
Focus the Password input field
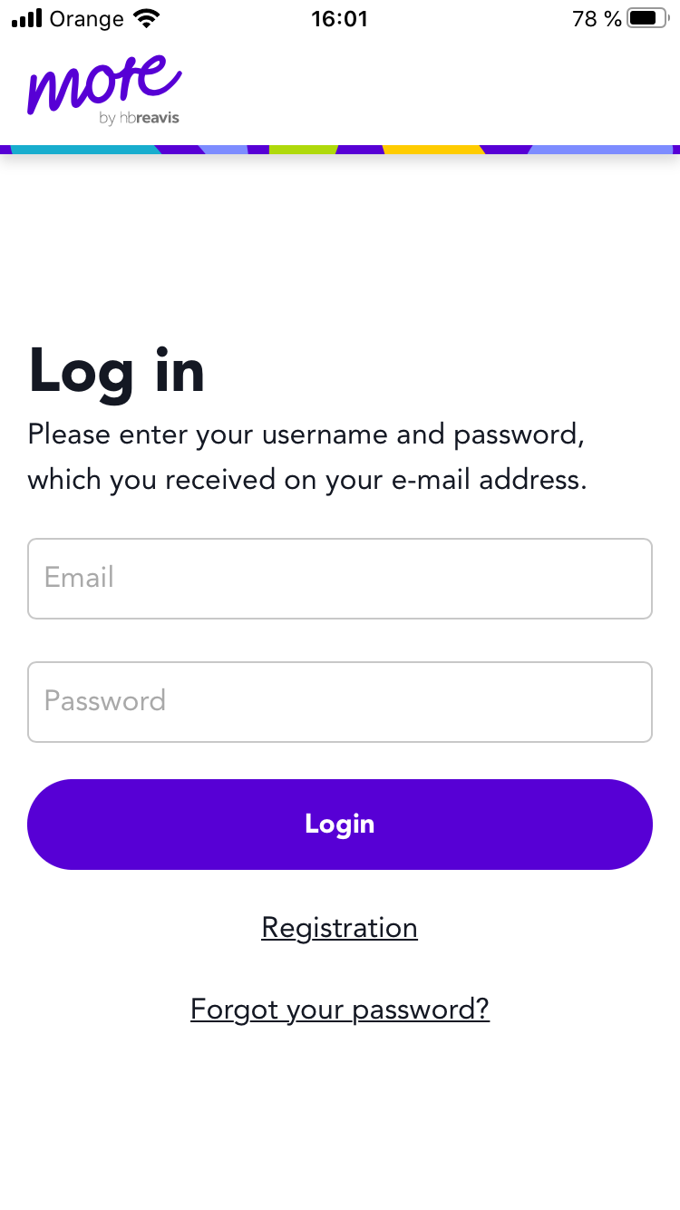tap(340, 702)
